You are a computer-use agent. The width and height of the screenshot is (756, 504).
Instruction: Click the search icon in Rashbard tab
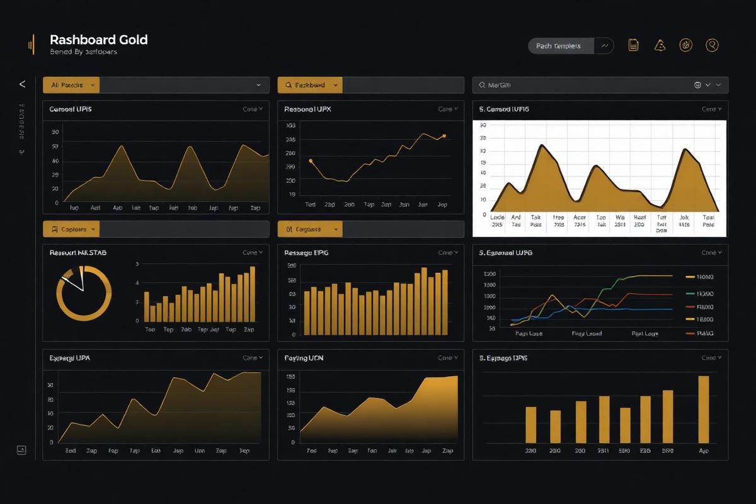pyautogui.click(x=289, y=84)
